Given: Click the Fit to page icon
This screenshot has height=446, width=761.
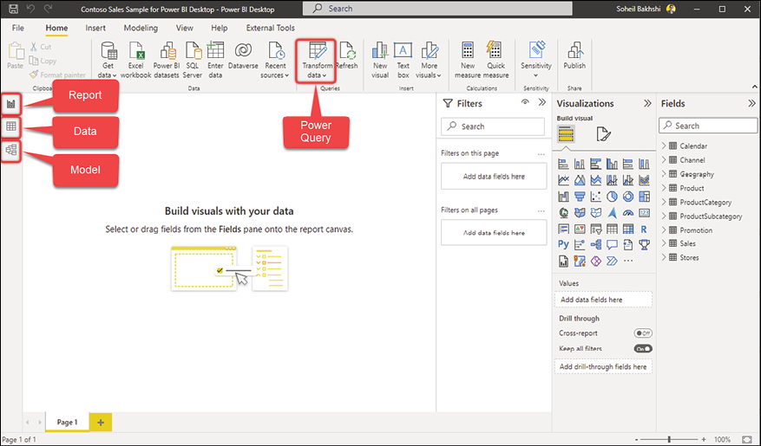Looking at the screenshot, I should pos(747,439).
